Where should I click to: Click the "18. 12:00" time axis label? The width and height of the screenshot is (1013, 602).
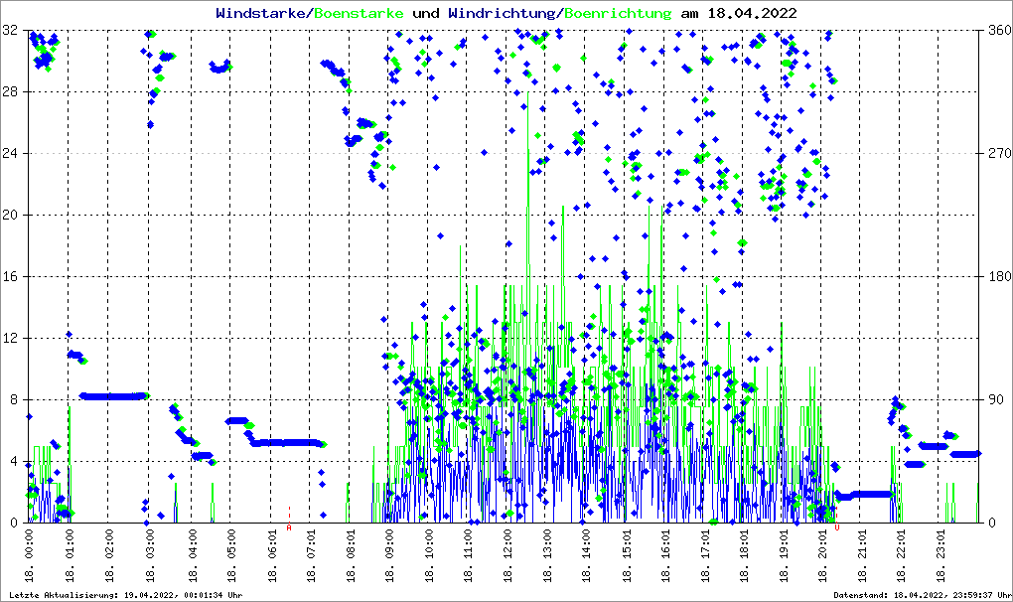[507, 554]
